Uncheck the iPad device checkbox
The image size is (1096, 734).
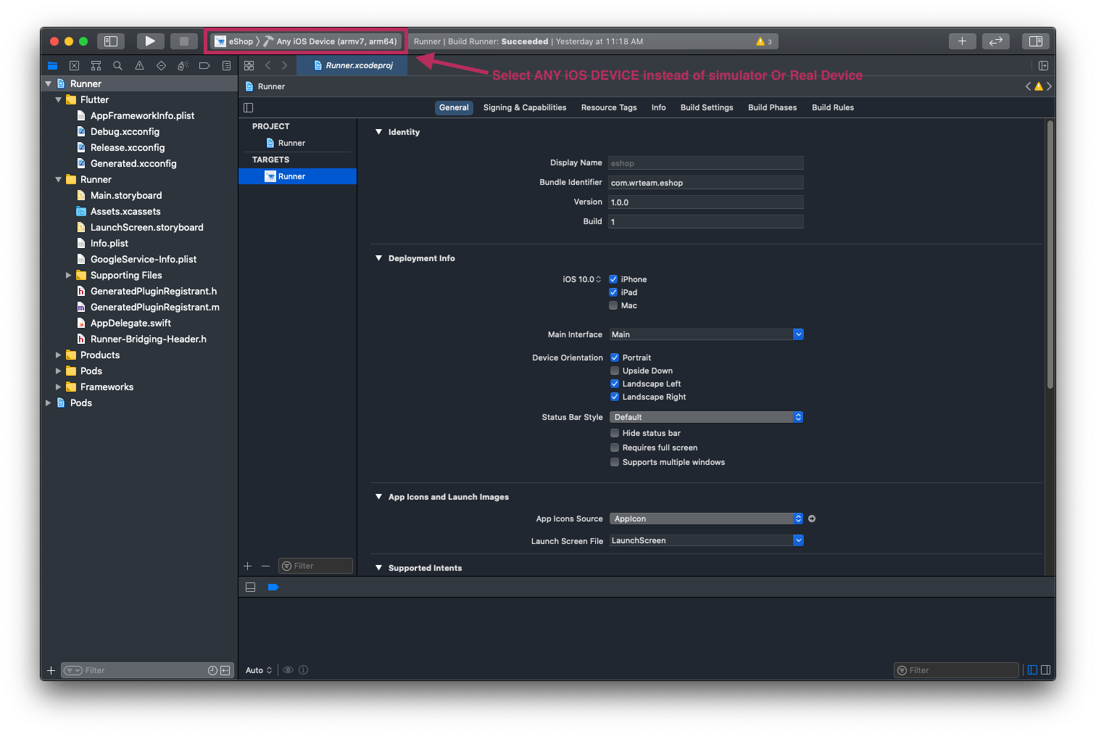coord(613,292)
